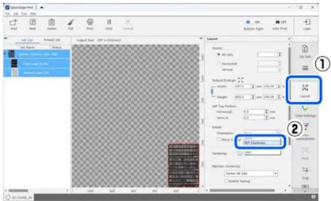
Task: Click the RIP toolbar icon
Action: (71, 22)
